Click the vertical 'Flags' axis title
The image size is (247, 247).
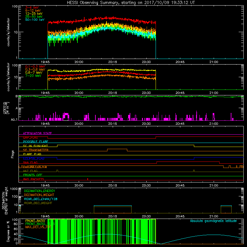point(13,154)
